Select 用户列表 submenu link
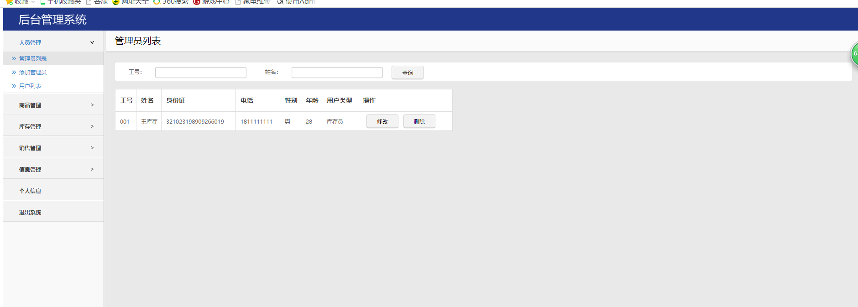This screenshot has width=858, height=307. click(30, 86)
